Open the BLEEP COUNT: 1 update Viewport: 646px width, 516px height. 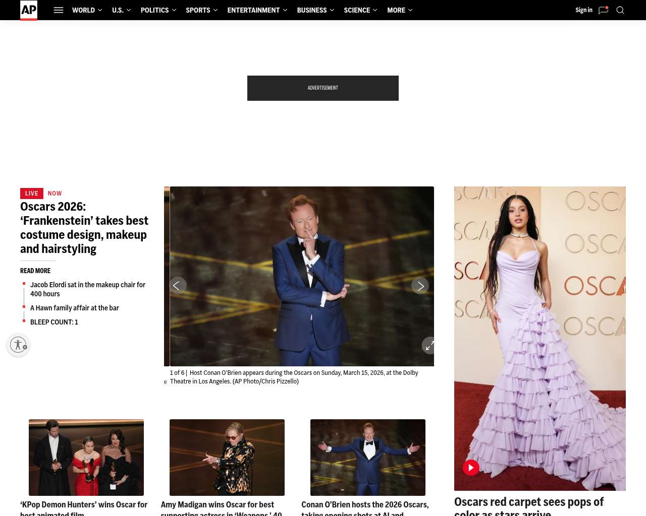tap(54, 322)
